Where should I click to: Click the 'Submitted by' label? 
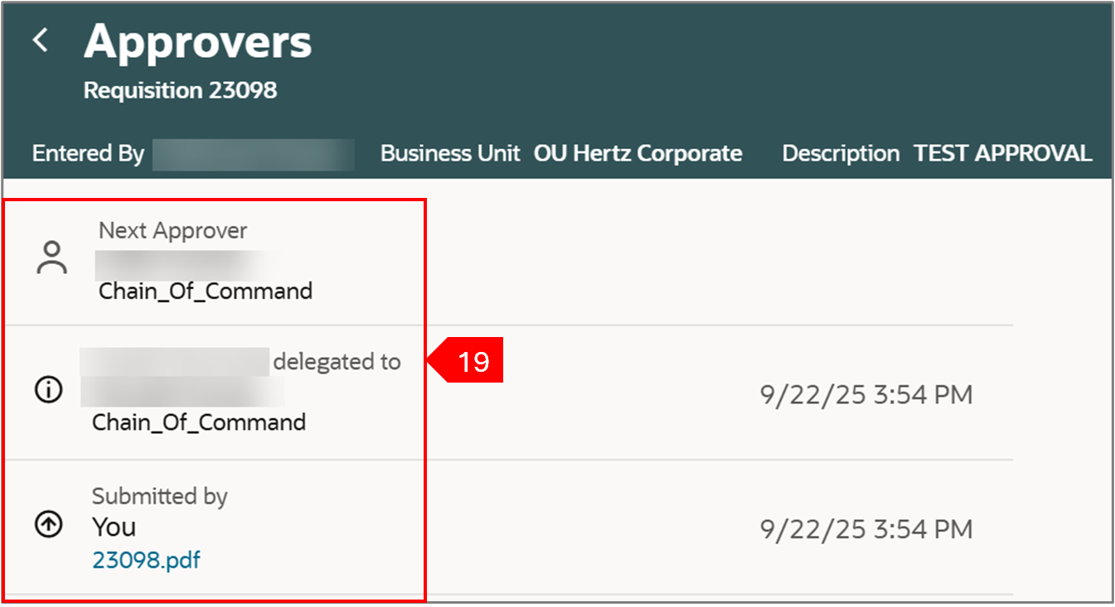point(159,496)
